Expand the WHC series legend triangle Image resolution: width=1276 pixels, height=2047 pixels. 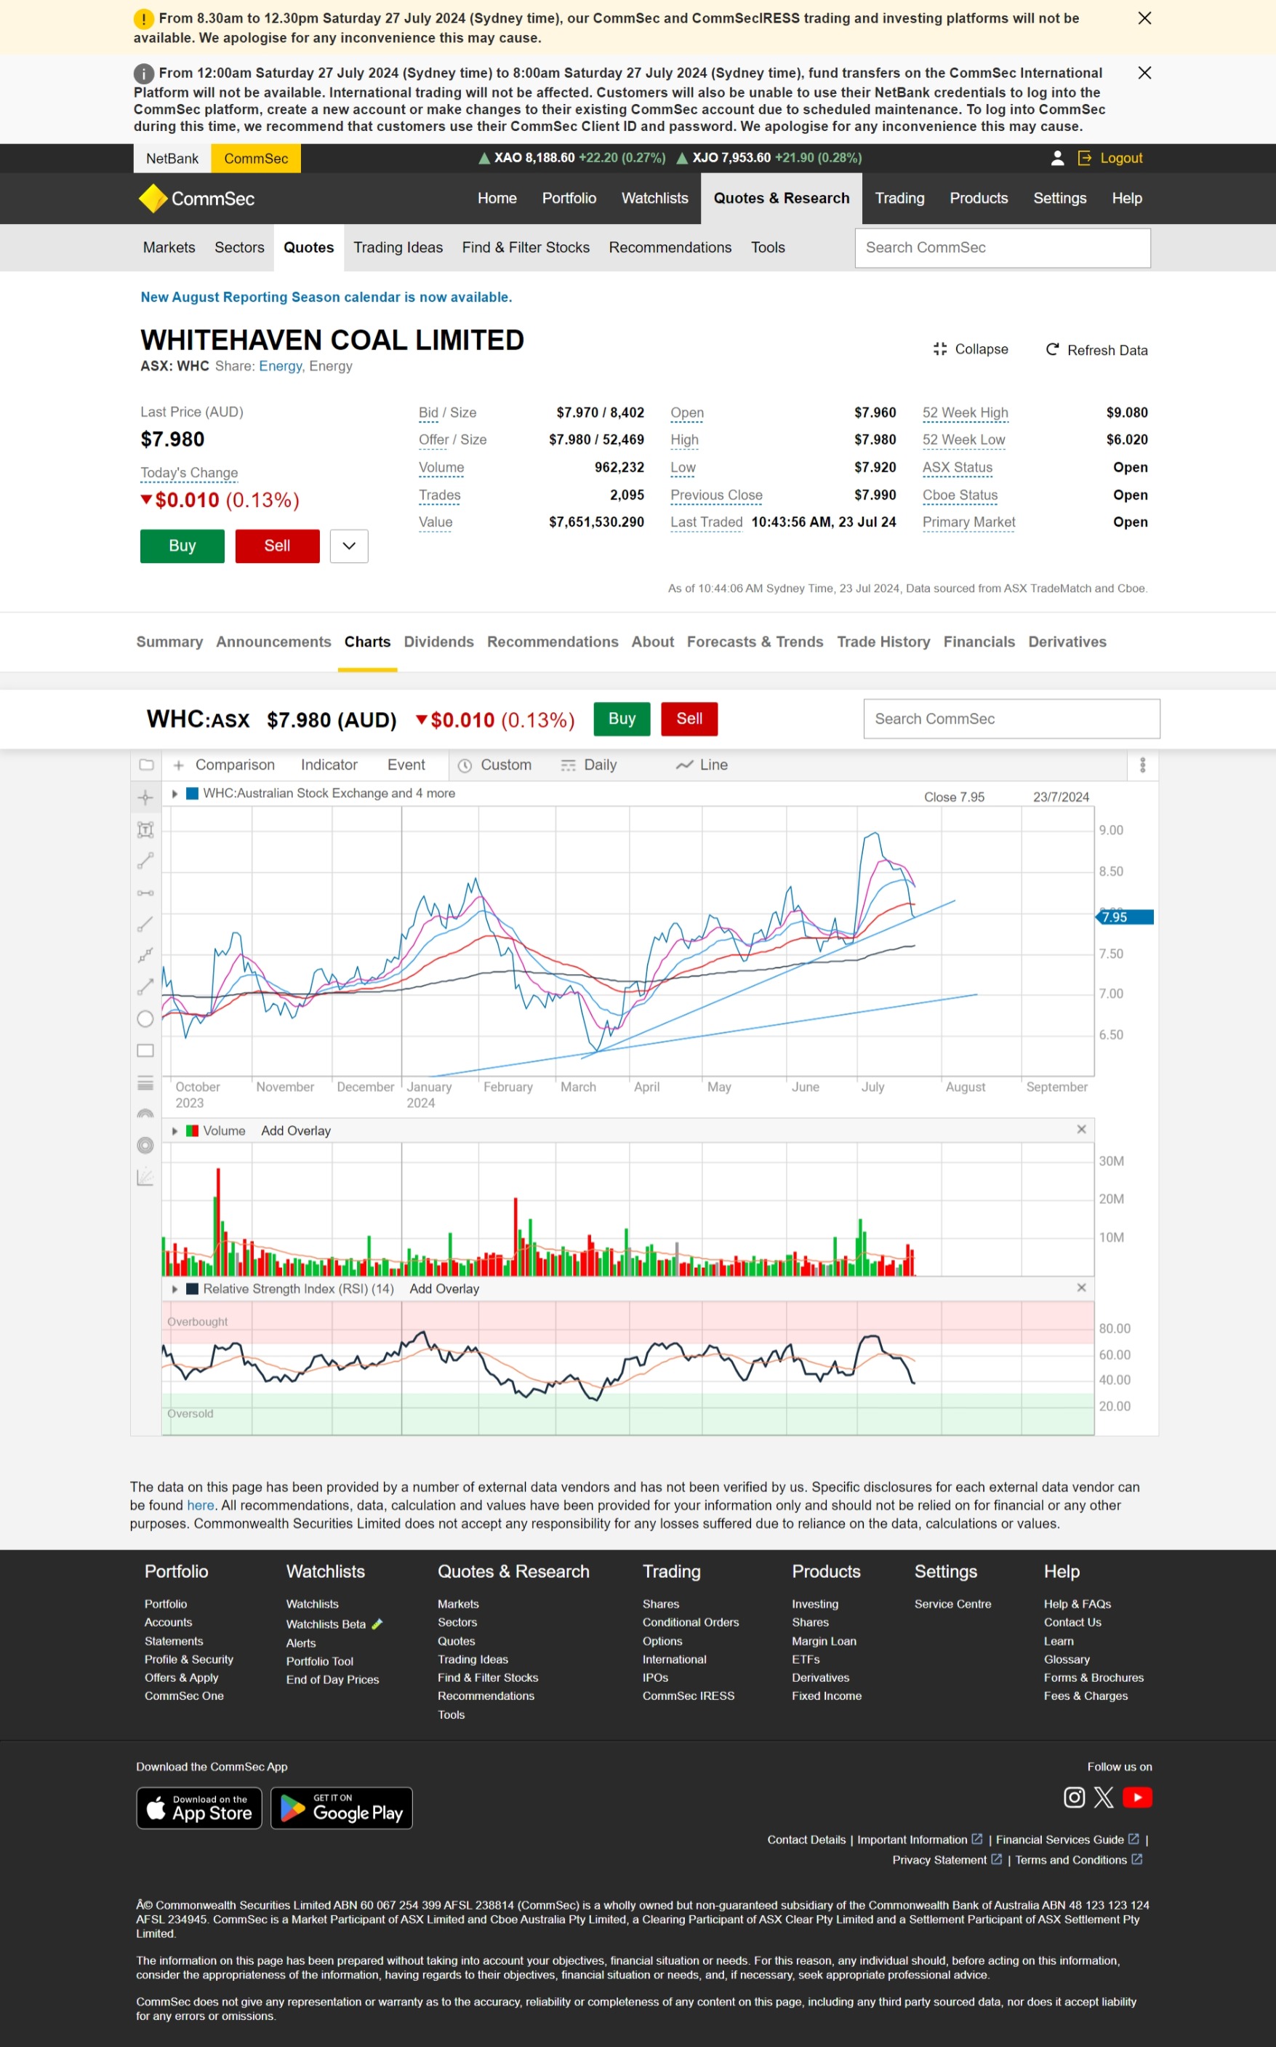[174, 794]
